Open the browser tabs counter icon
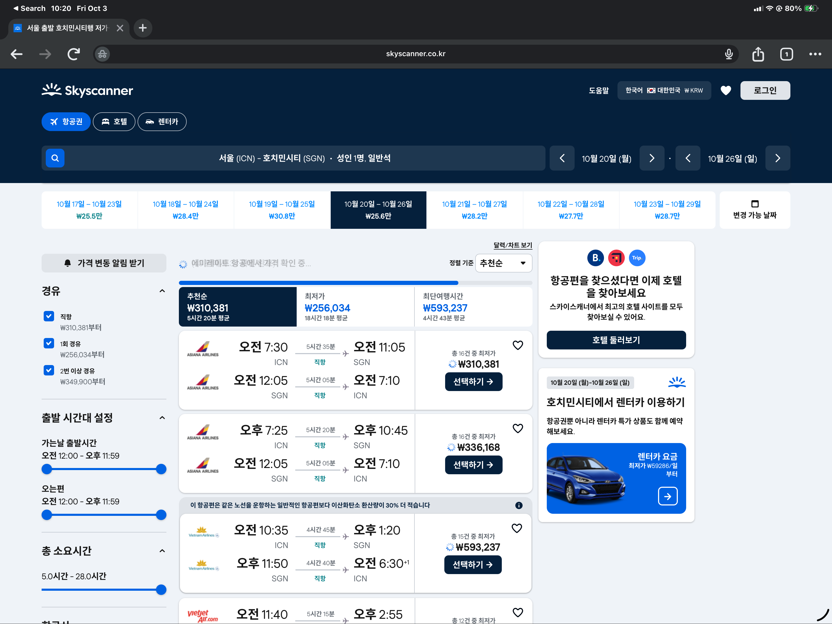Viewport: 832px width, 624px height. pos(786,54)
